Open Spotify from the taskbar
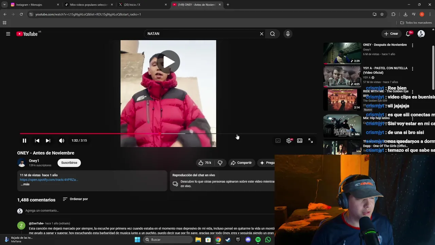Viewport: 435px width, 245px height. tap(258, 240)
